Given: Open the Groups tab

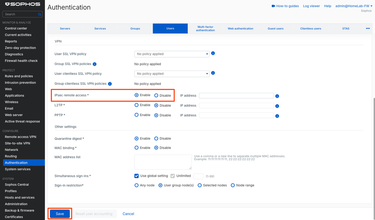Looking at the screenshot, I should pos(135,28).
